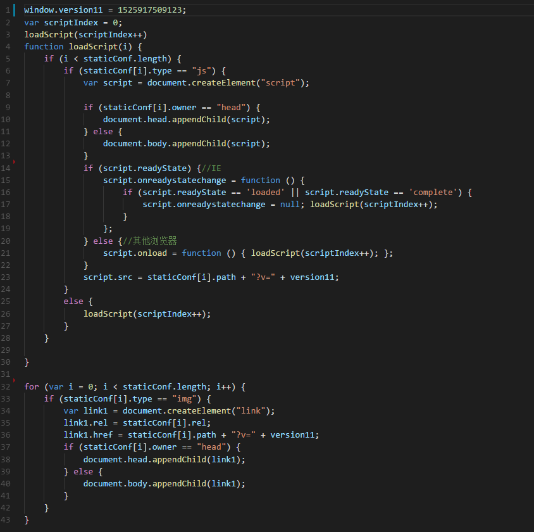Viewport: 534px width, 532px height.
Task: Click the "else" keyword on line 25
Action: point(73,301)
